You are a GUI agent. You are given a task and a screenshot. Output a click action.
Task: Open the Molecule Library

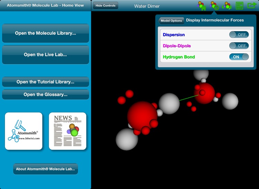click(46, 33)
